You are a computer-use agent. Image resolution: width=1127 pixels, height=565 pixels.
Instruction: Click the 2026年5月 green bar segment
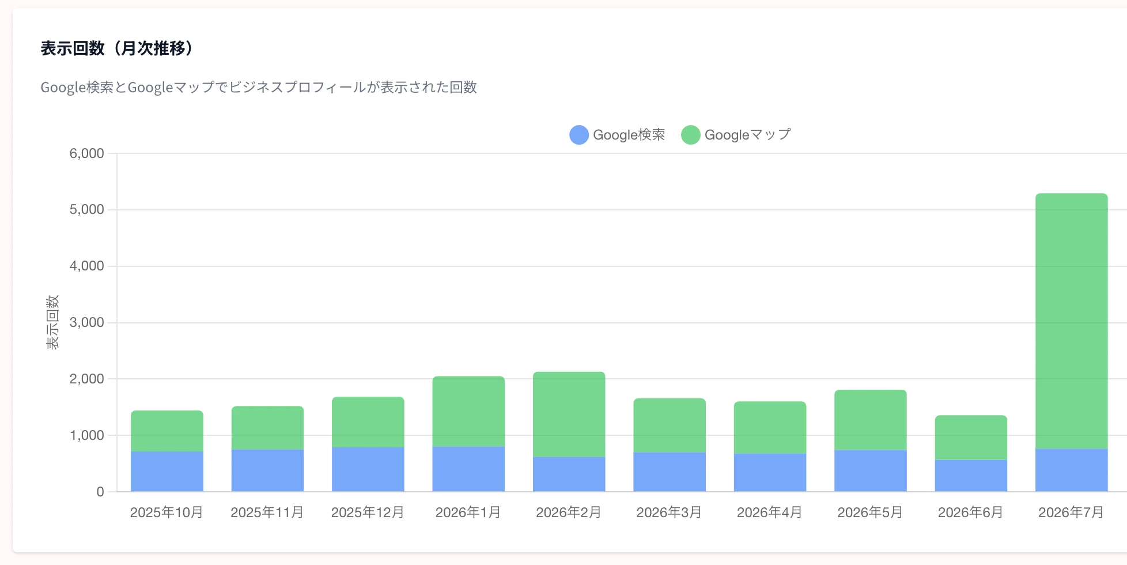tap(871, 420)
